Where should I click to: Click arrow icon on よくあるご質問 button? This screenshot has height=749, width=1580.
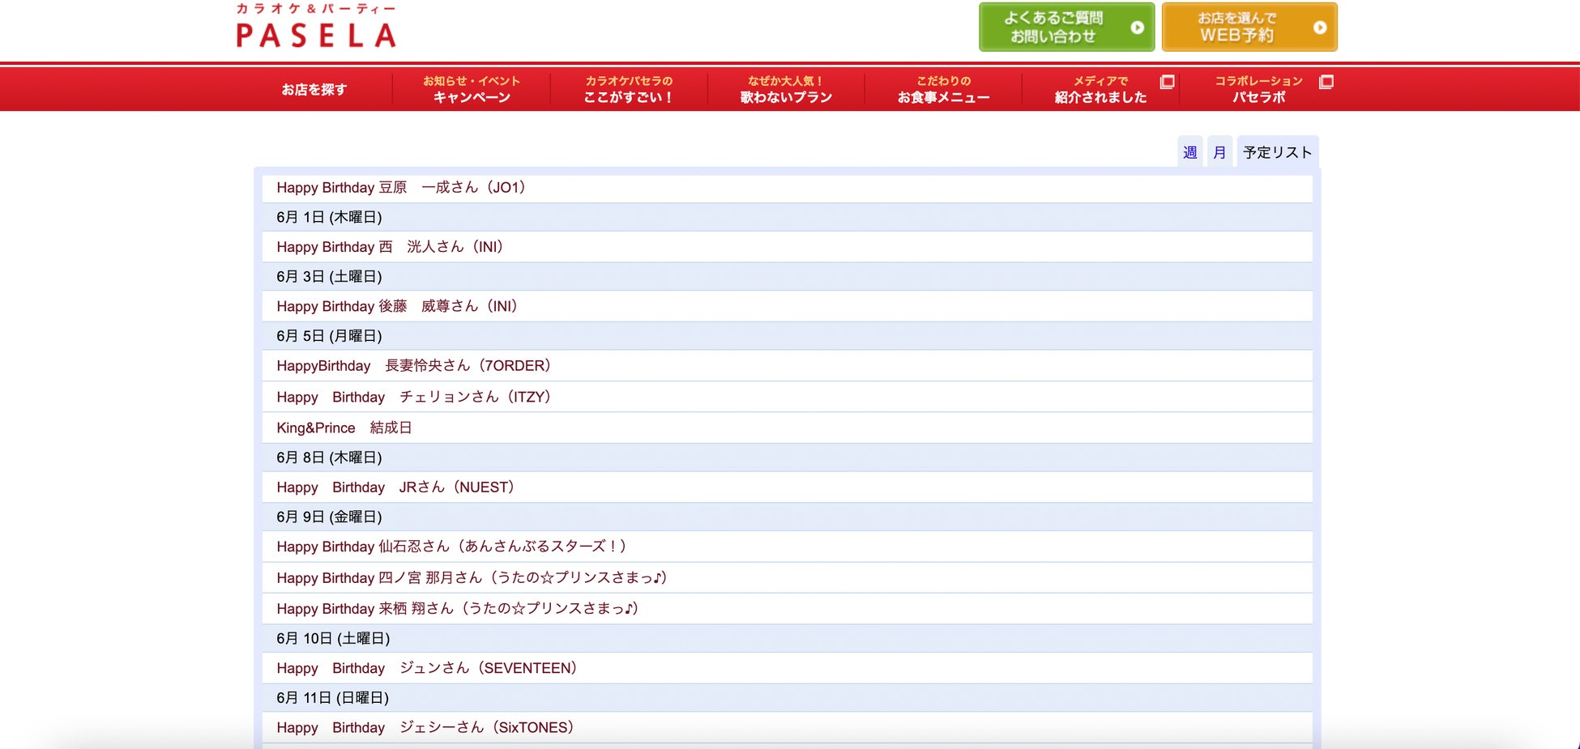click(1138, 28)
